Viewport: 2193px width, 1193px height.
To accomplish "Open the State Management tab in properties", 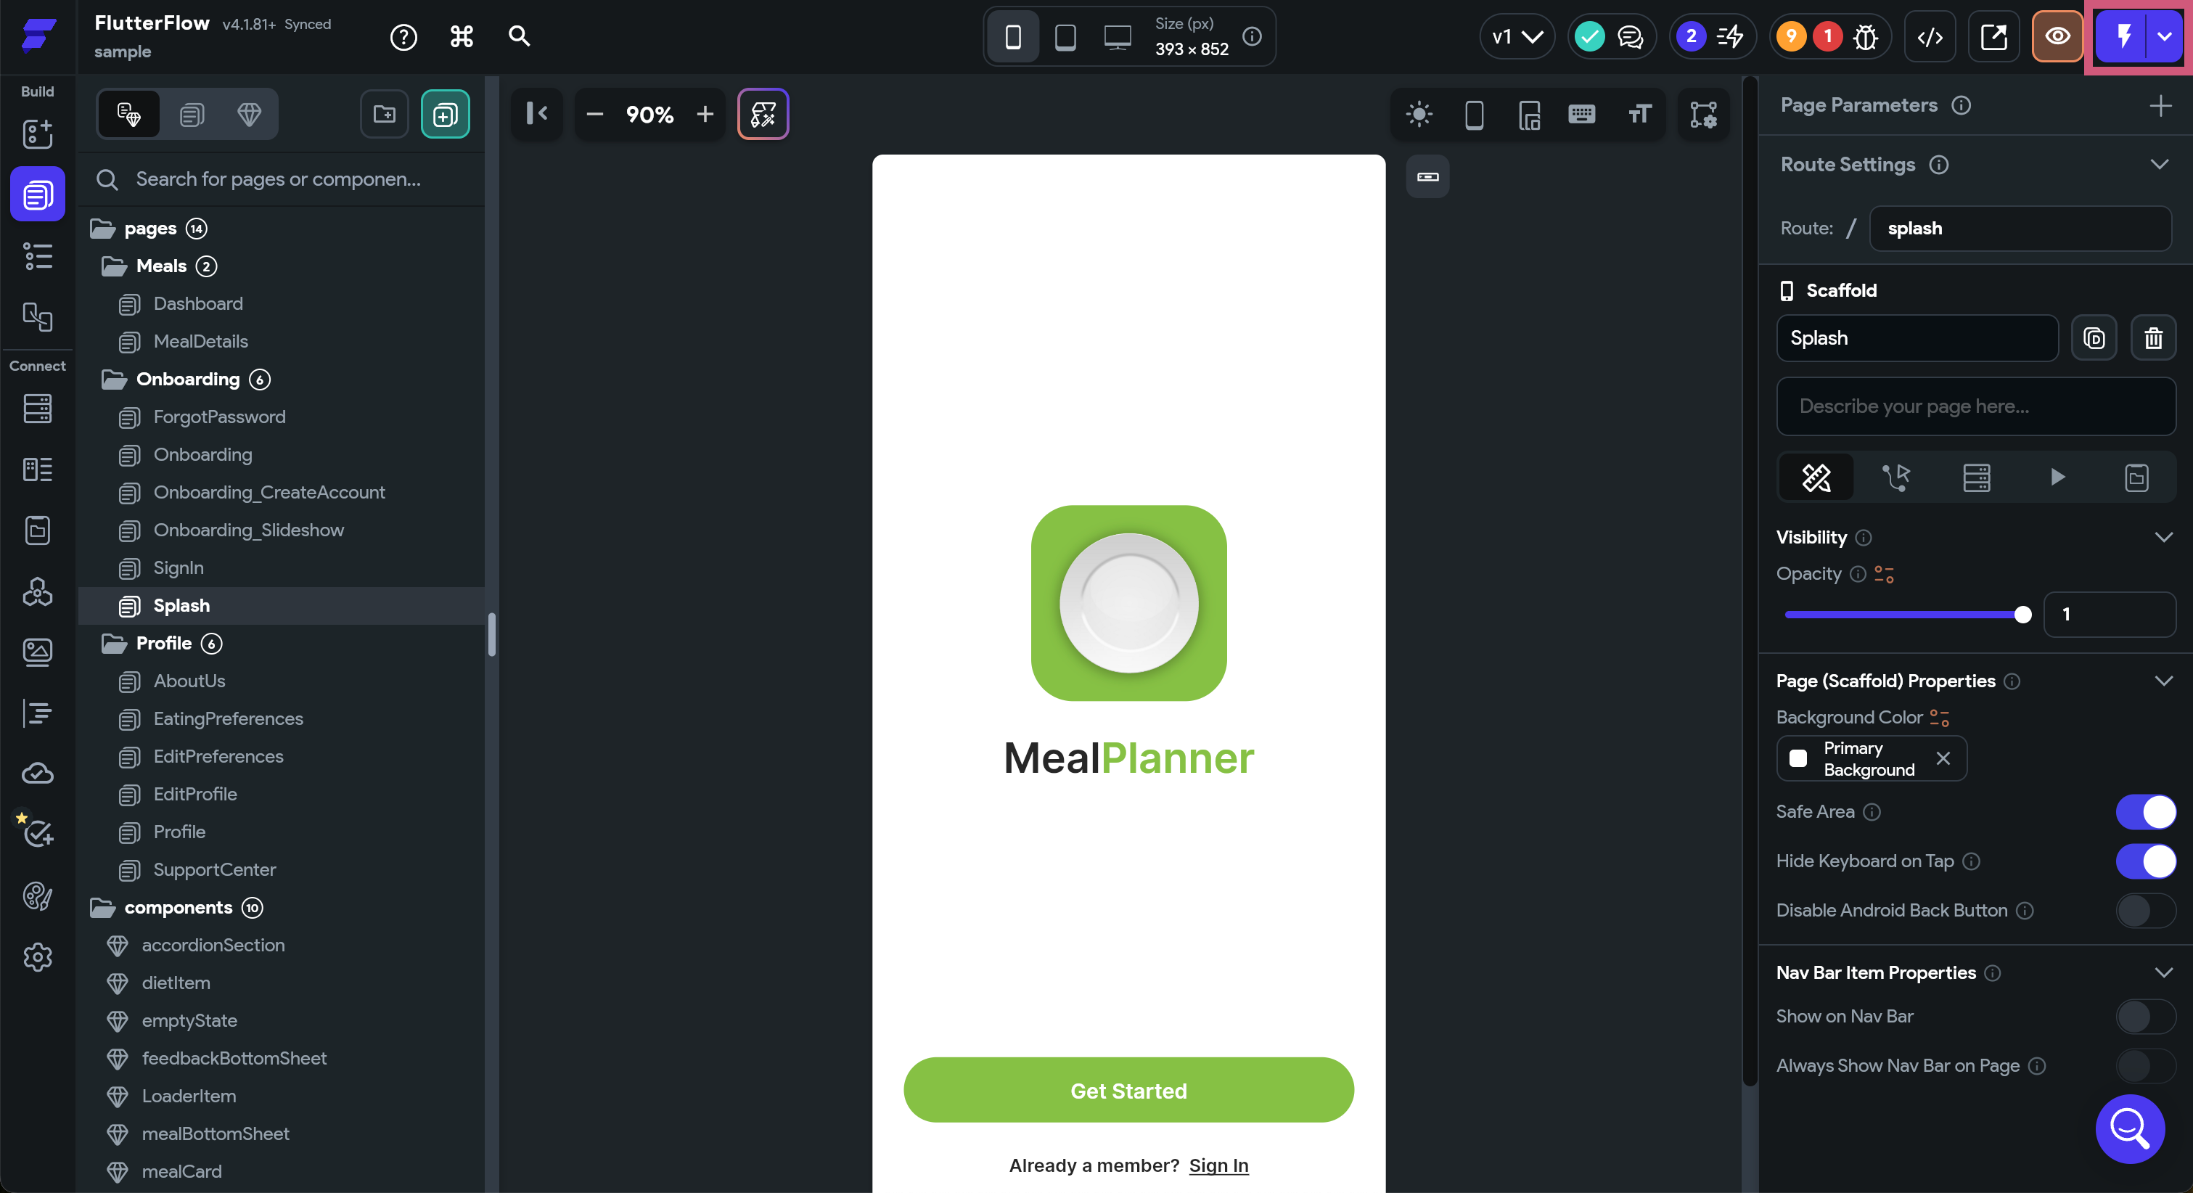I will click(x=2136, y=477).
